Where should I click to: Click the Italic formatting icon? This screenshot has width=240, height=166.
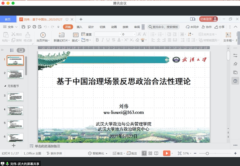(102, 40)
